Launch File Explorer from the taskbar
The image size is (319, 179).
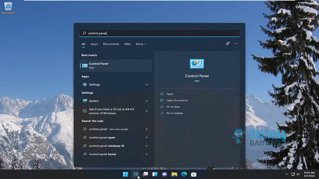[x=174, y=174]
